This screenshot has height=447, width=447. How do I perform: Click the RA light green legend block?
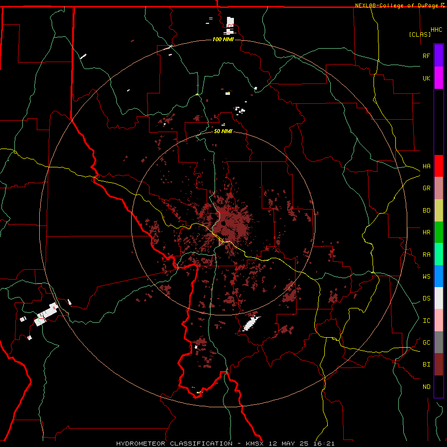tap(439, 254)
